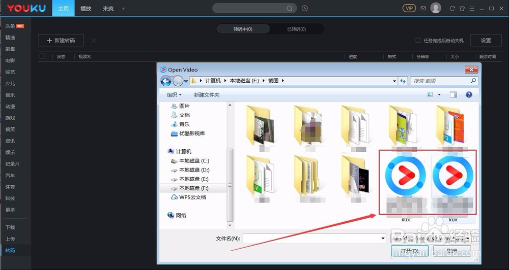Screen dimensions: 509x270
Task: Expand the 本地磁盘 (F:) path arrow
Action: (x=264, y=81)
